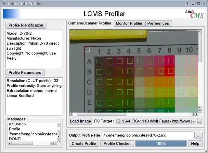Open the Preferences tab
The height and width of the screenshot is (153, 208).
158,23
